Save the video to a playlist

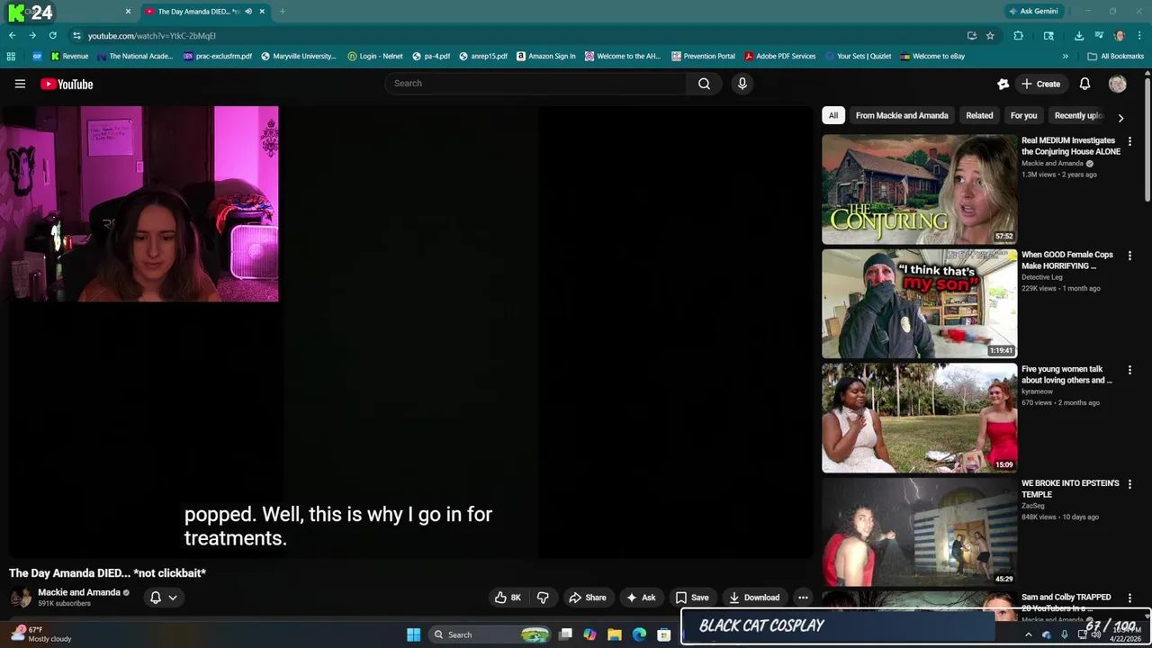pyautogui.click(x=692, y=598)
